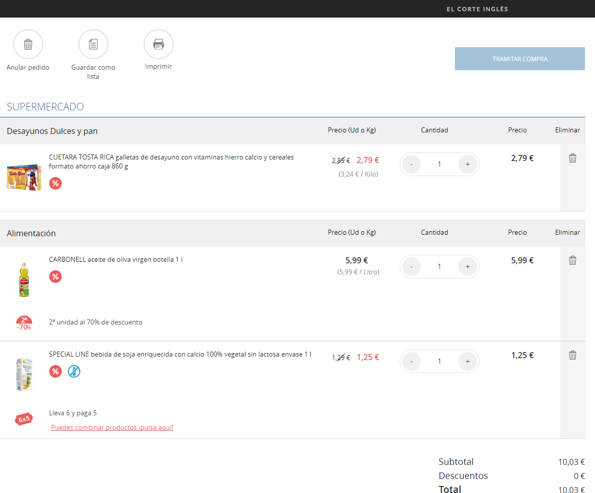Open the Puedes combinar productos link
Image resolution: width=595 pixels, height=493 pixels.
click(112, 428)
